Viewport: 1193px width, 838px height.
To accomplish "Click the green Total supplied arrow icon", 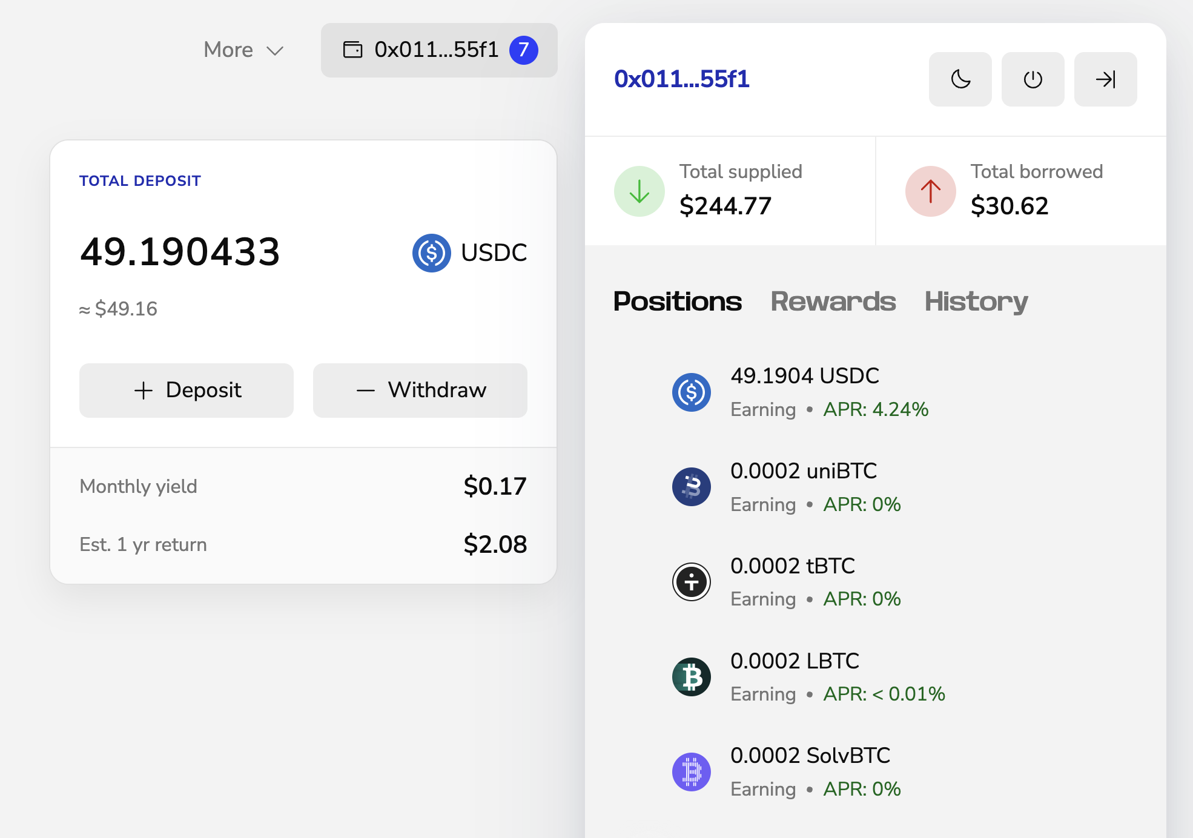I will tap(639, 191).
